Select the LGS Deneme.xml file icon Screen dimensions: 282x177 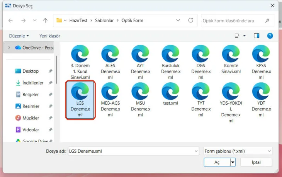80,91
